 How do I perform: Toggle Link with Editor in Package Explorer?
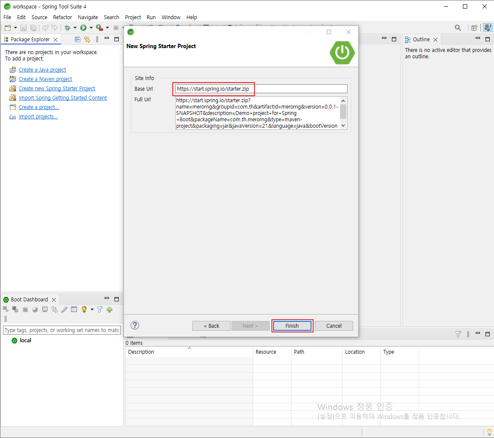87,40
